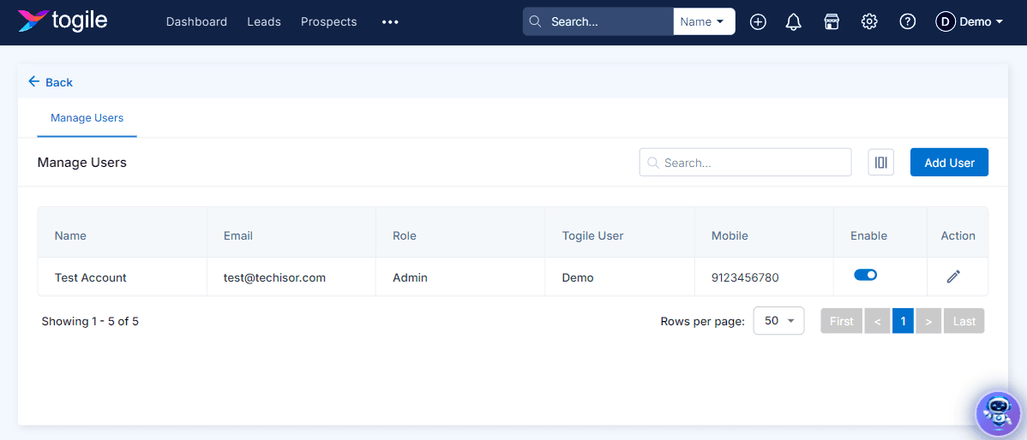This screenshot has width=1027, height=440.
Task: Open the Leads menu item
Action: (264, 21)
